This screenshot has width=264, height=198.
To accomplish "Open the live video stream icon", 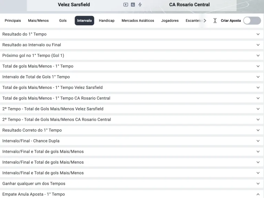I will point(126,5).
